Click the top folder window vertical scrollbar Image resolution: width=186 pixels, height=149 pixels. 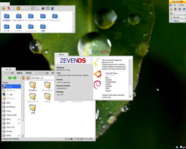[x=73, y=22]
